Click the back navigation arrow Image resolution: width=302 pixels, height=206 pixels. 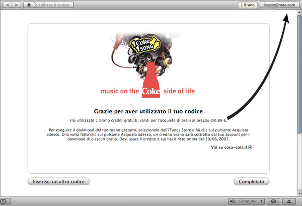coord(9,5)
